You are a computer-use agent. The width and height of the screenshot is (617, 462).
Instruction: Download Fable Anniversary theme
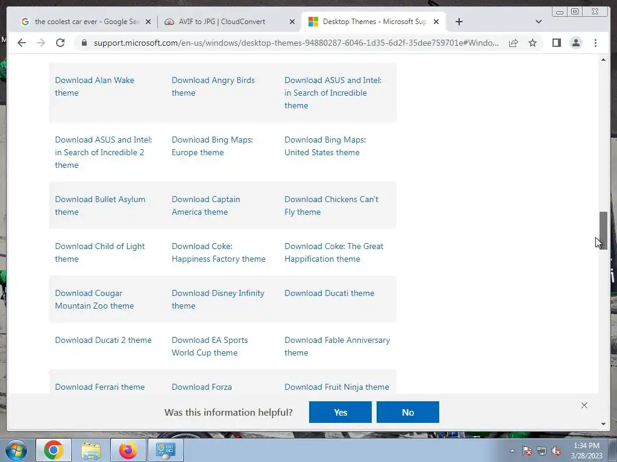click(337, 346)
